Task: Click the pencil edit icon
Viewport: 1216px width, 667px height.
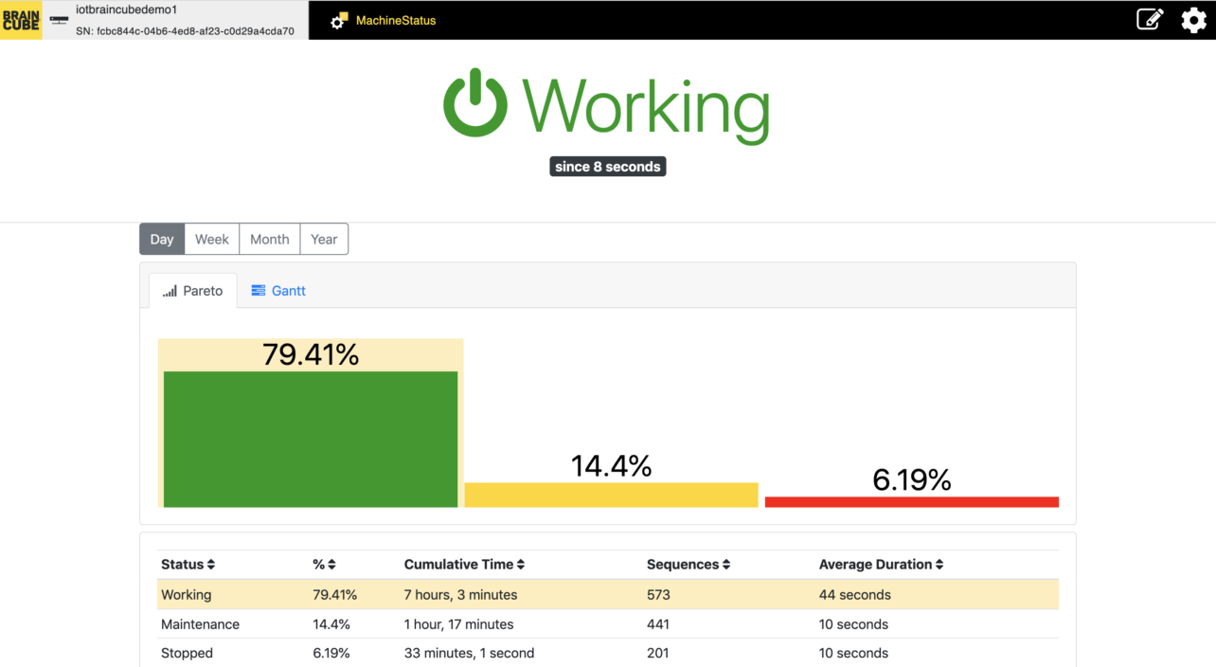Action: (1149, 19)
